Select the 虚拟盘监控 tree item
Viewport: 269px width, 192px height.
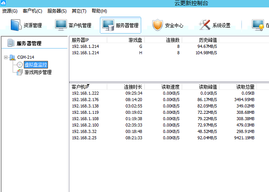click(x=36, y=65)
